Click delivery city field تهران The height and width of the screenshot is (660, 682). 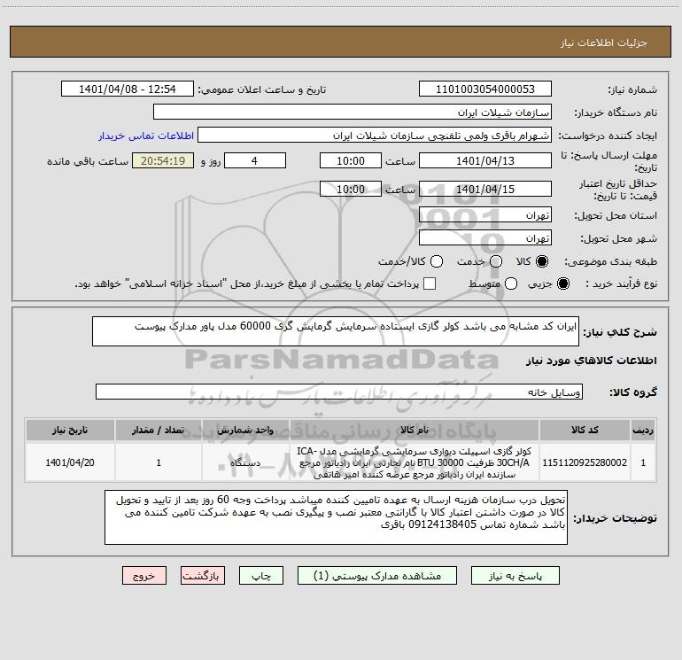tap(485, 237)
